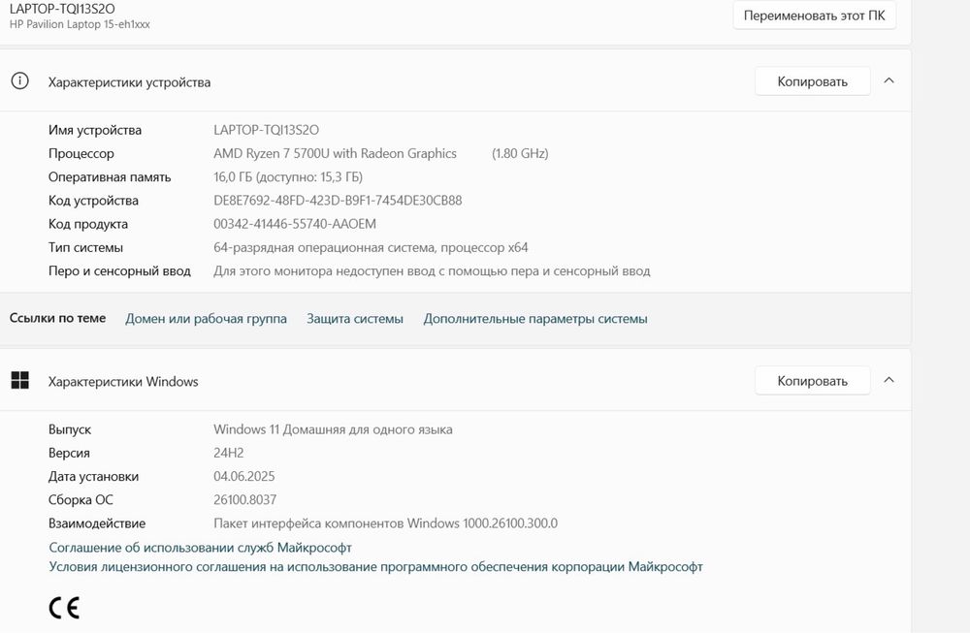This screenshot has width=970, height=633.
Task: Open Условия лицензионного соглашения link
Action: pyautogui.click(x=375, y=567)
